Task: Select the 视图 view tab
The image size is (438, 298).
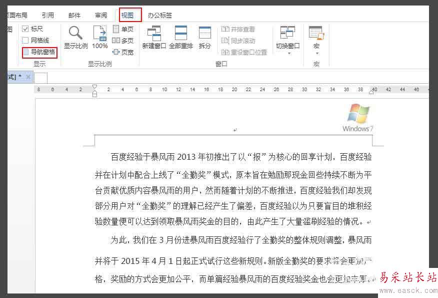Action: [127, 15]
